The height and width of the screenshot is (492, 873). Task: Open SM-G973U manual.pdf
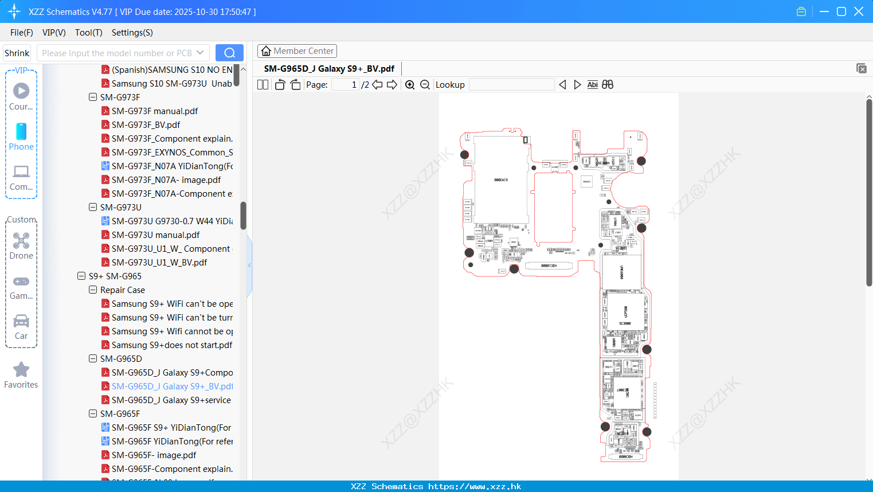point(155,235)
